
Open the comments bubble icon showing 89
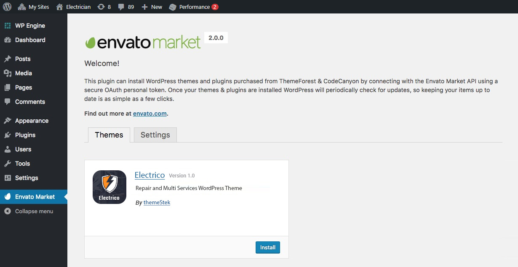point(125,7)
